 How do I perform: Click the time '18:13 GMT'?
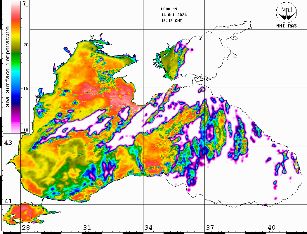point(171,21)
